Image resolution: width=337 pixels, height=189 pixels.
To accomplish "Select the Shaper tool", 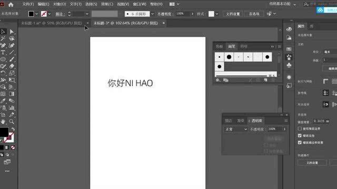I will [x=3, y=66].
